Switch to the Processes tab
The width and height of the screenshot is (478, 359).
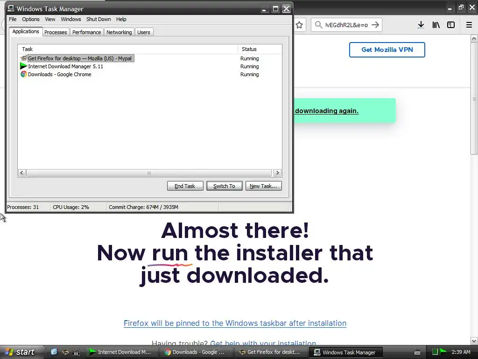click(56, 32)
